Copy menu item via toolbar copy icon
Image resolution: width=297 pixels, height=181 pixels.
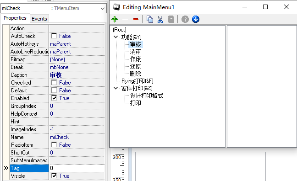150,19
